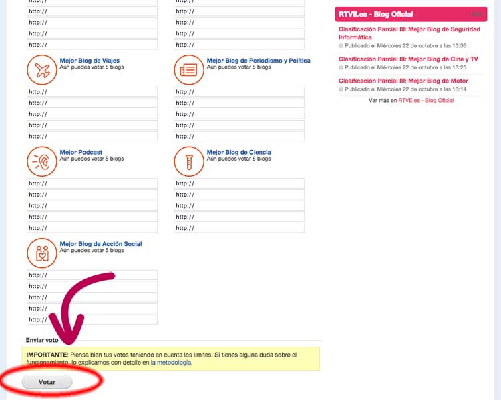Open the 'la metodología' link
501x400 pixels.
pos(171,363)
